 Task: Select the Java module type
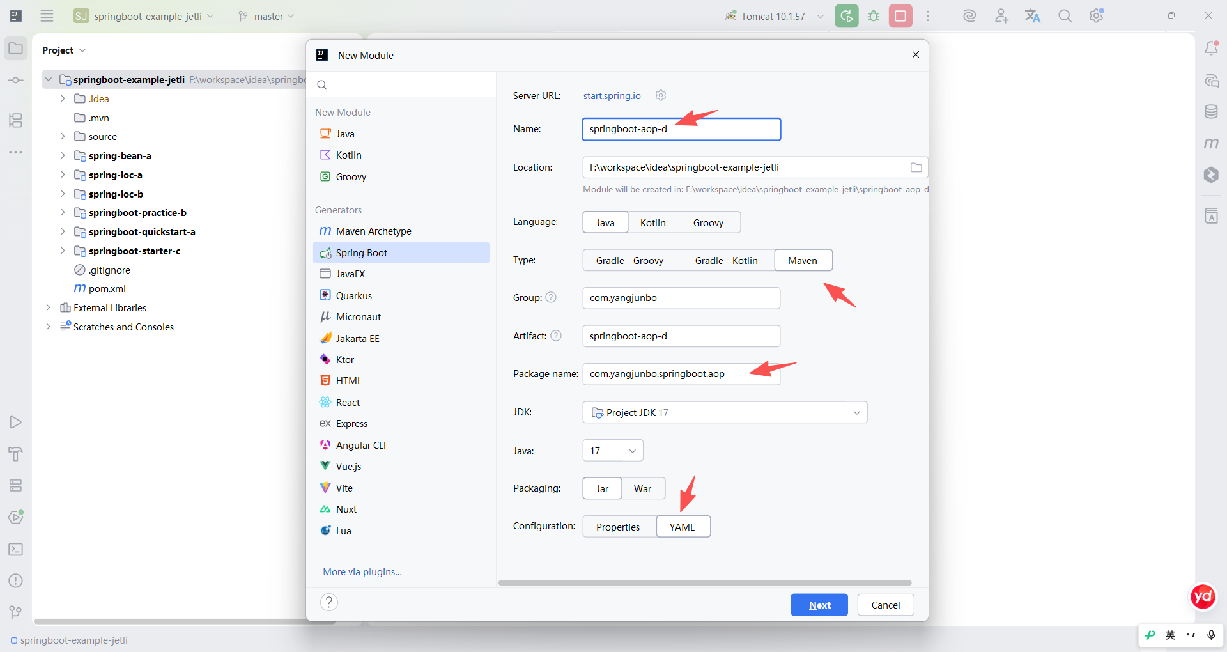tap(401, 134)
